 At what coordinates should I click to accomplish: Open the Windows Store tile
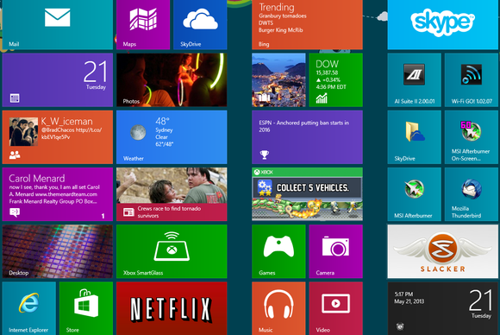coord(86,308)
